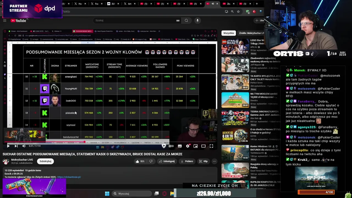Click the Windows taskbar search box Wyszukaj
This screenshot has width=352, height=198.
pyautogui.click(x=131, y=194)
